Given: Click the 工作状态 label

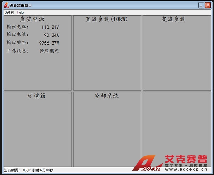Looking at the screenshot, I should (17, 51).
